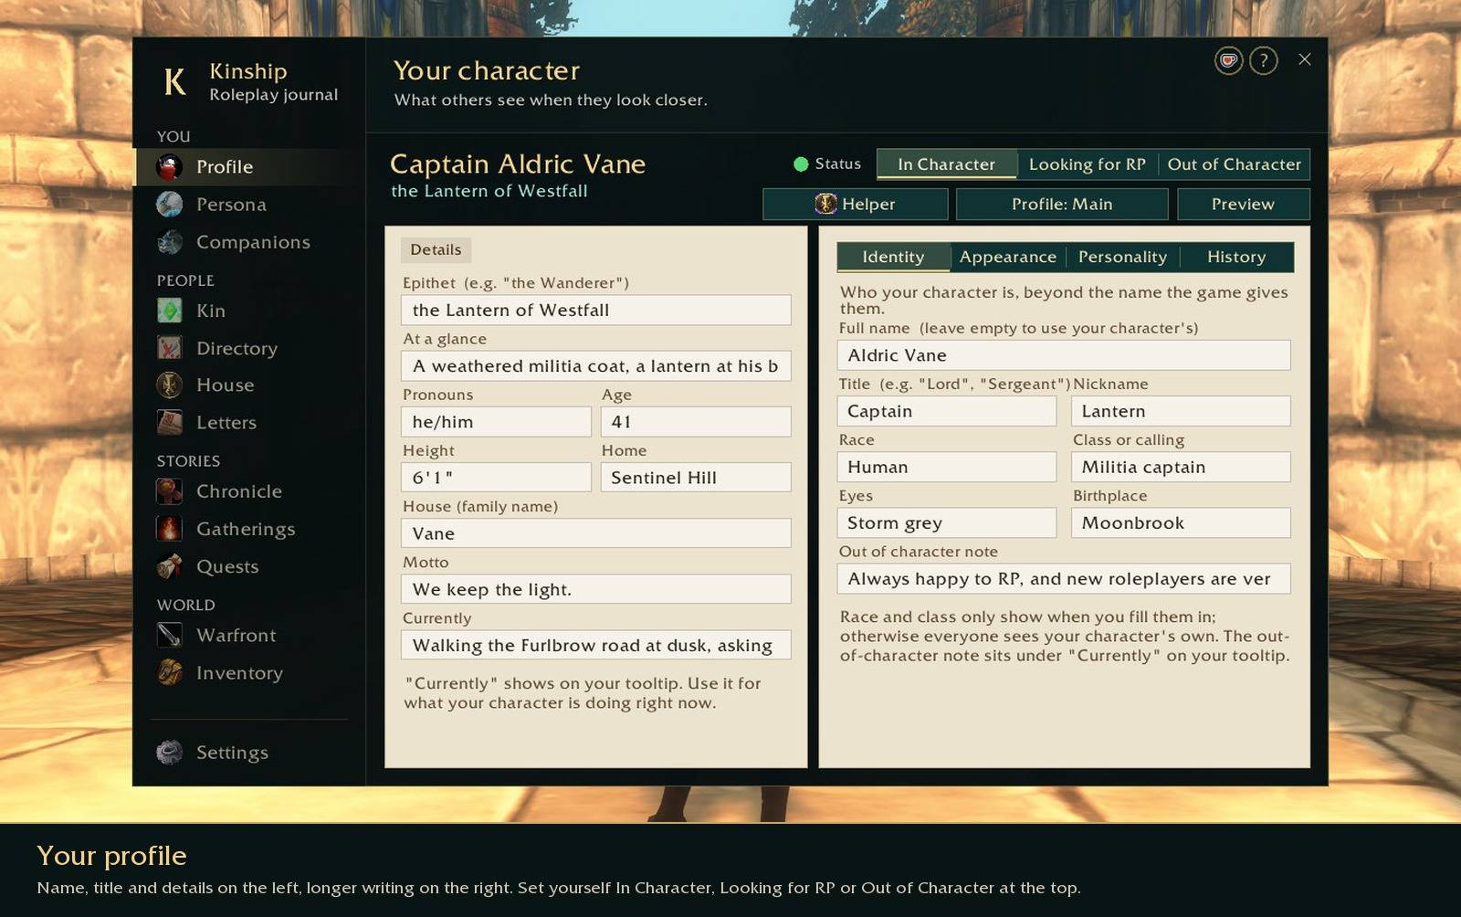Open the Directory icon
1461x917 pixels.
pos(169,348)
